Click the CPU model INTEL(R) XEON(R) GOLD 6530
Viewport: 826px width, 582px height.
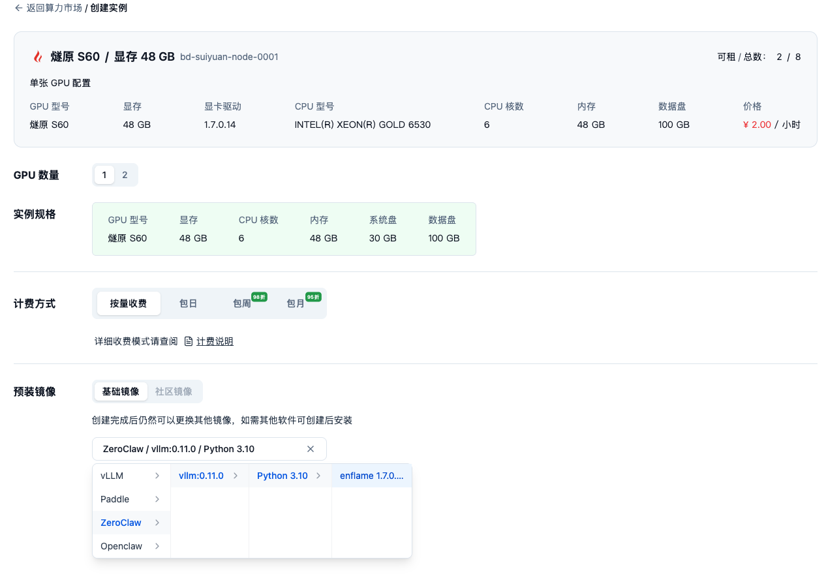pyautogui.click(x=363, y=125)
